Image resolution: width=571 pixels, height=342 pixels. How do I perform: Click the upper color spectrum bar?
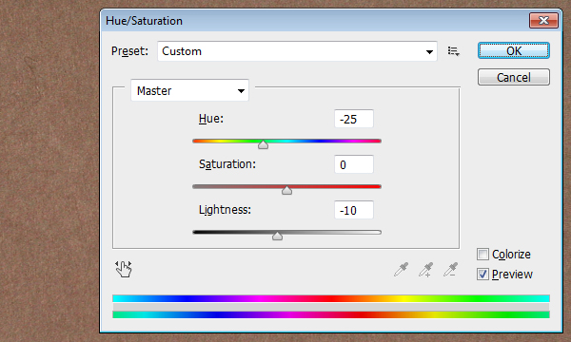point(331,298)
